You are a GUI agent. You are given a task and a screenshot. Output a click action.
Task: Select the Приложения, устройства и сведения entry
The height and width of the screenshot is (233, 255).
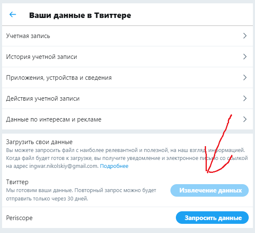tap(127, 78)
